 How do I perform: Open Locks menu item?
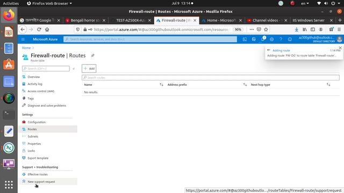(x=31, y=151)
